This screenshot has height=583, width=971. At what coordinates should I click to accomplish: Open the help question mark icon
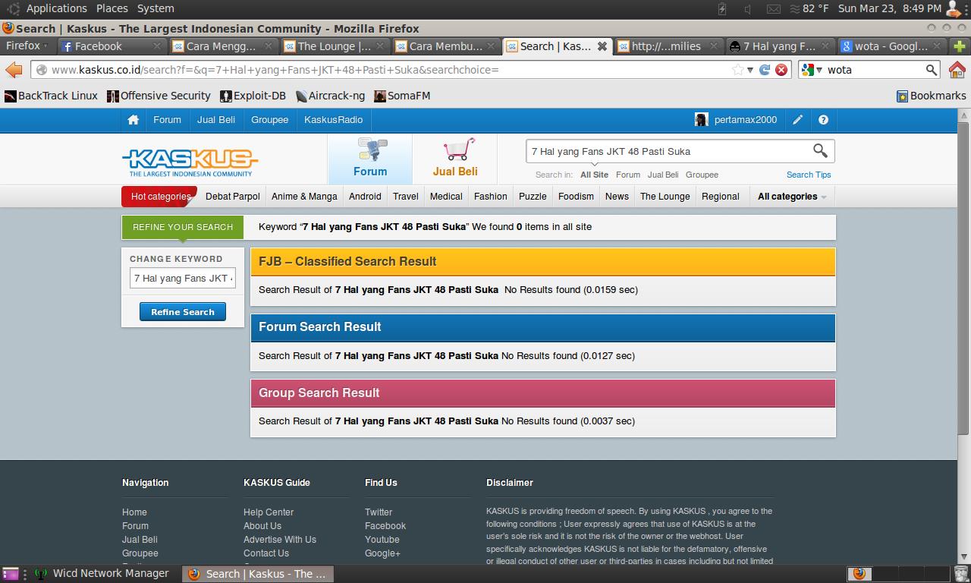823,120
